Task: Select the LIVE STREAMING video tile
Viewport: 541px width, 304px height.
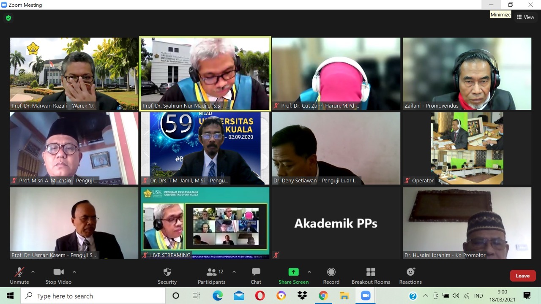Action: pyautogui.click(x=205, y=223)
